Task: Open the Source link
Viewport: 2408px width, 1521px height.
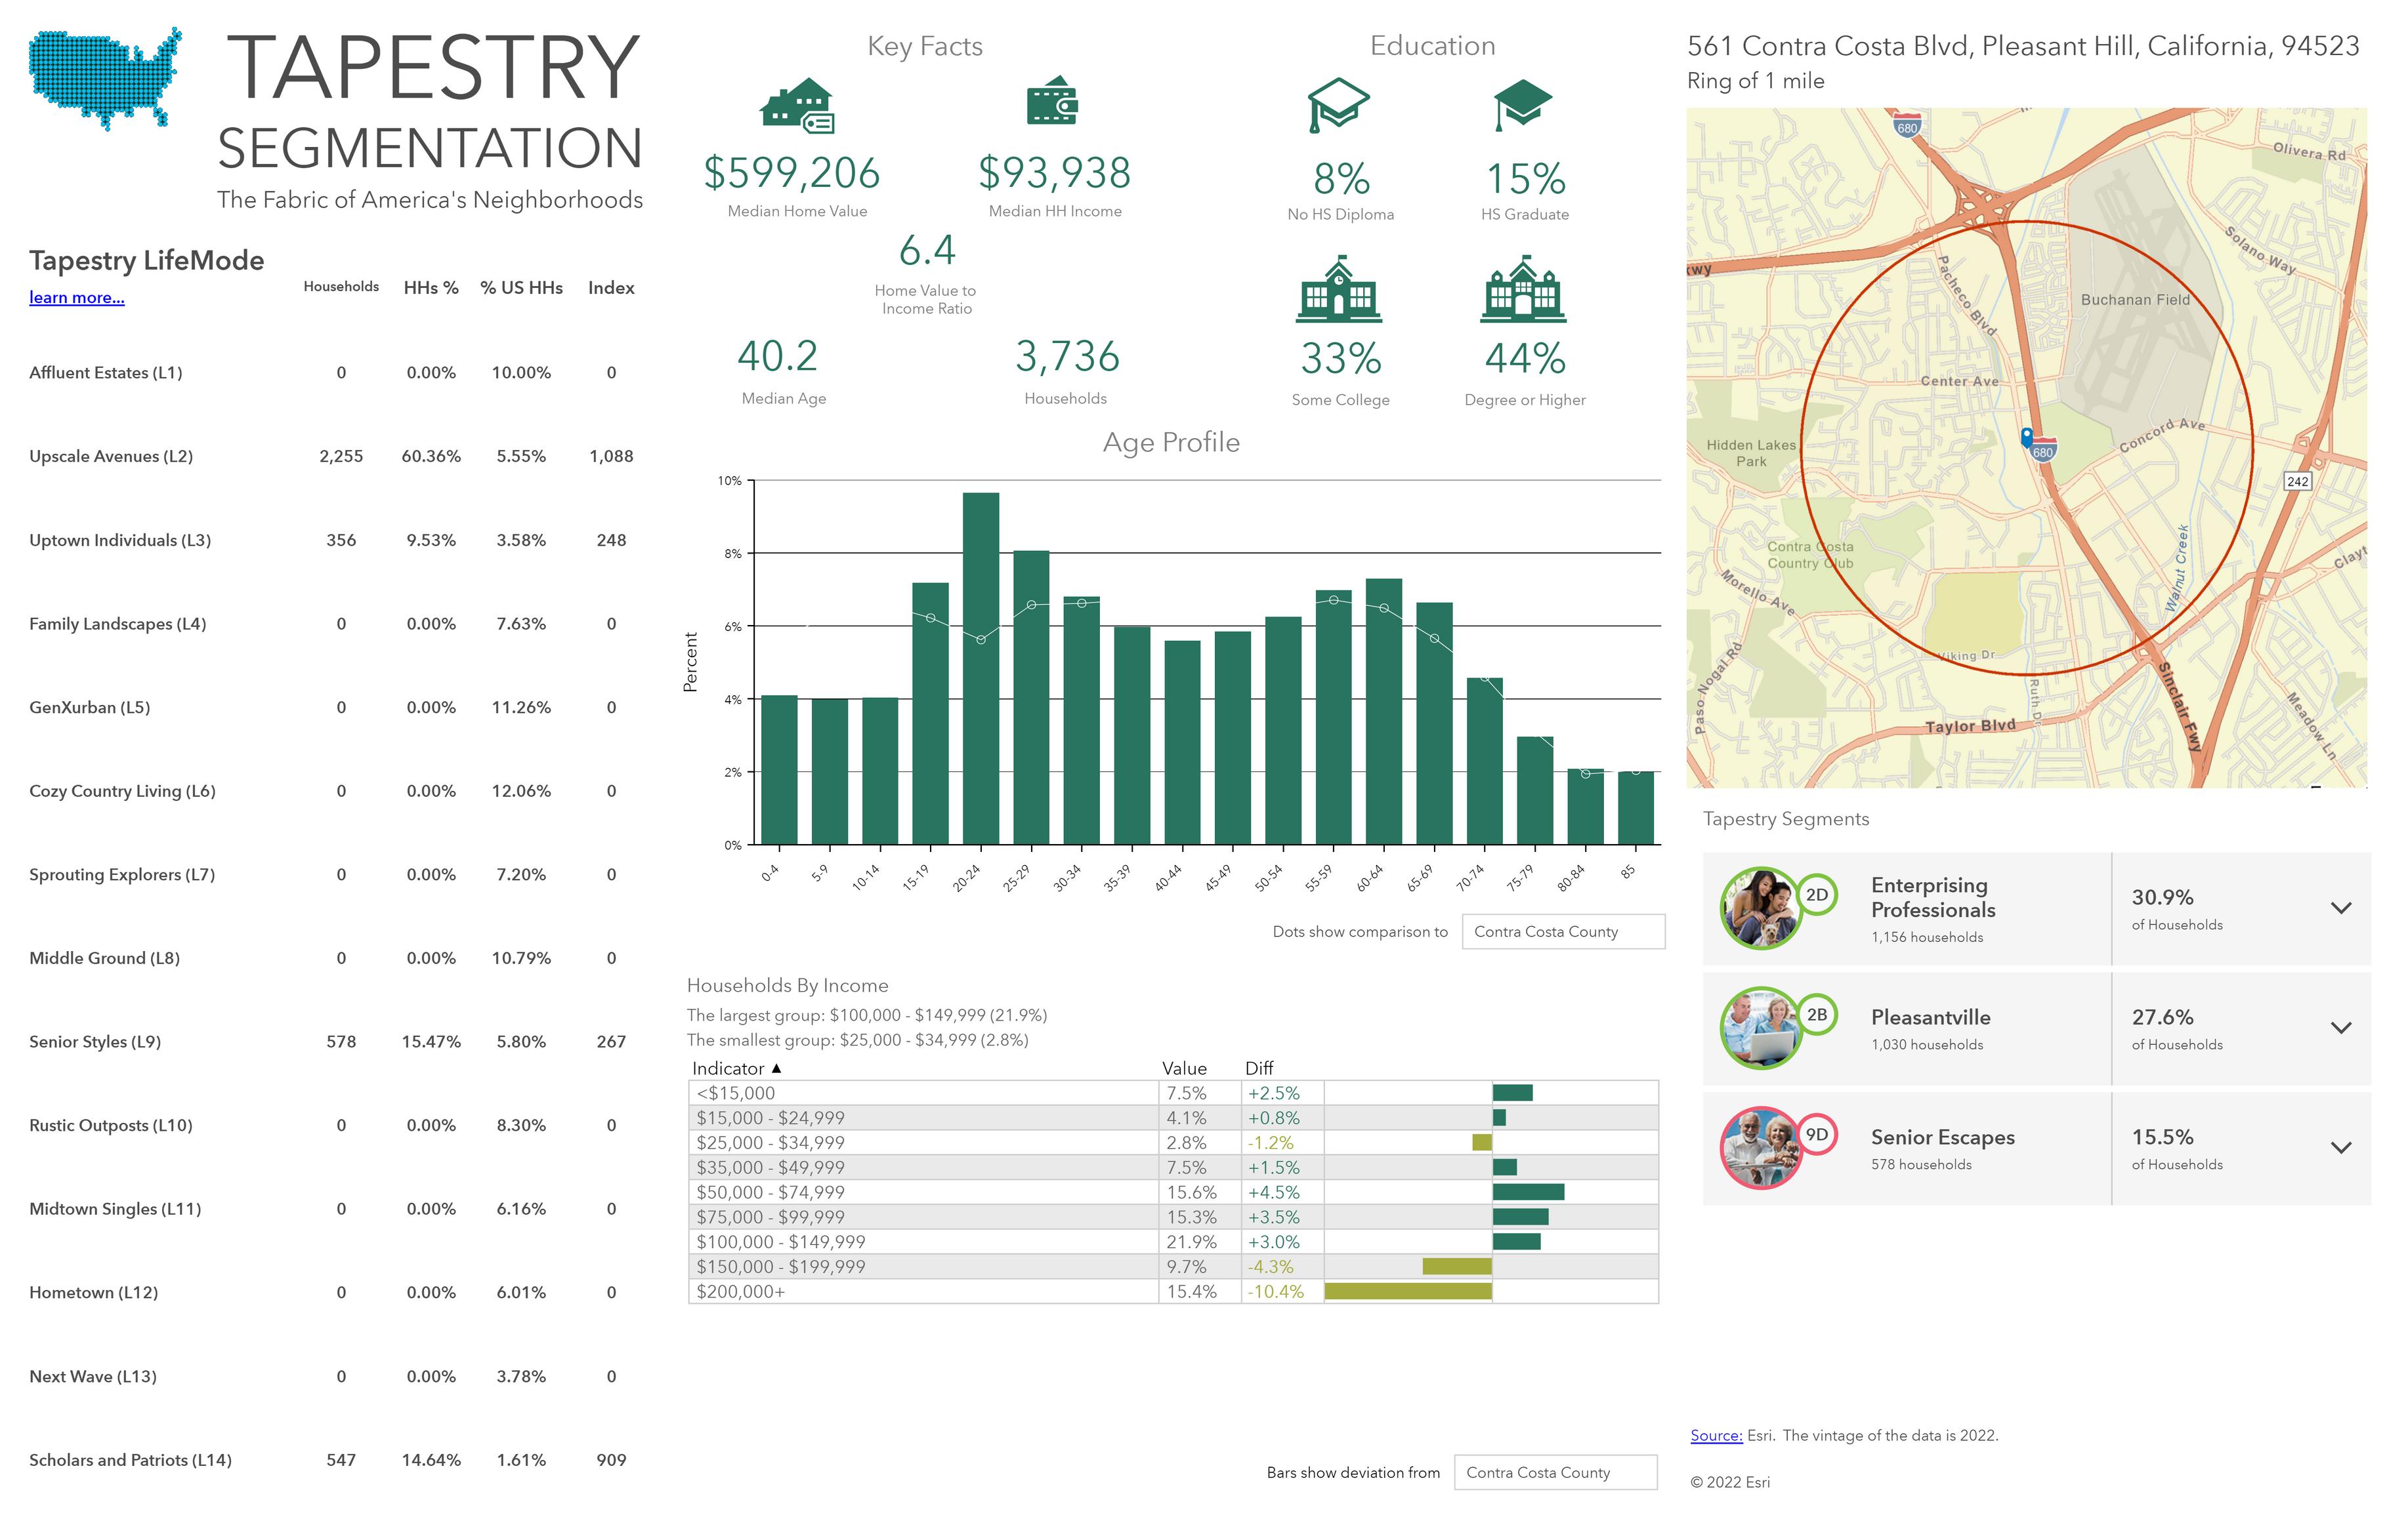Action: coord(1716,1435)
